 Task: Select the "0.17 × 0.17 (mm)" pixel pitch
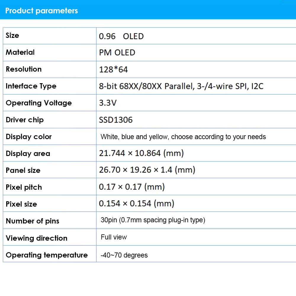pos(132,187)
